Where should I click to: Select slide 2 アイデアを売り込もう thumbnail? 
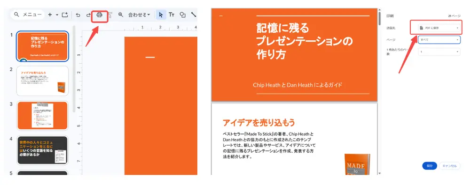(x=42, y=81)
